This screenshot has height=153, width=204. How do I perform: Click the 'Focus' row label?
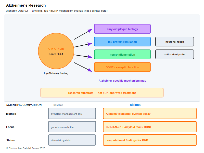tap(10, 127)
